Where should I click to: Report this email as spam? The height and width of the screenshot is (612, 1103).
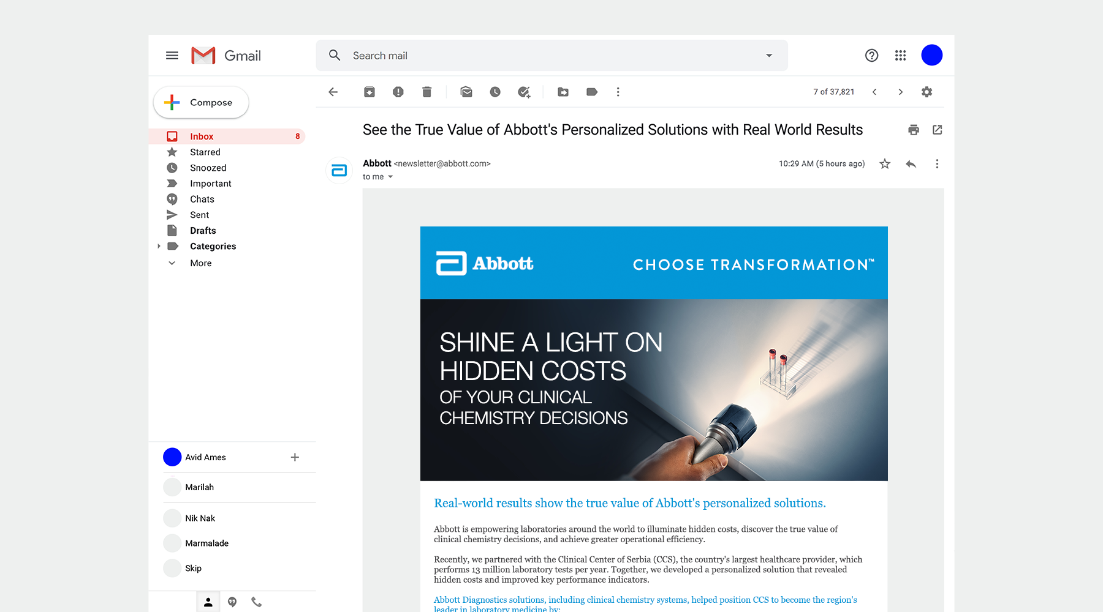pos(398,92)
